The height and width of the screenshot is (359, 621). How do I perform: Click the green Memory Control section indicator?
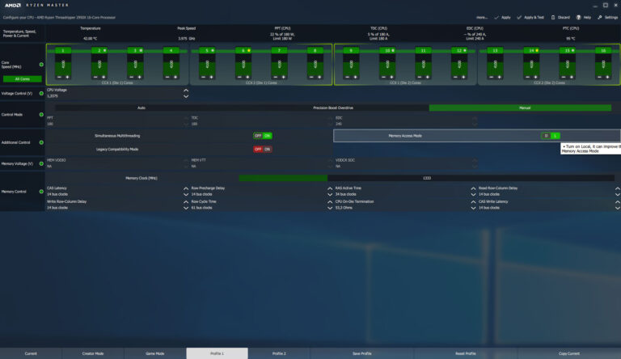pyautogui.click(x=41, y=192)
